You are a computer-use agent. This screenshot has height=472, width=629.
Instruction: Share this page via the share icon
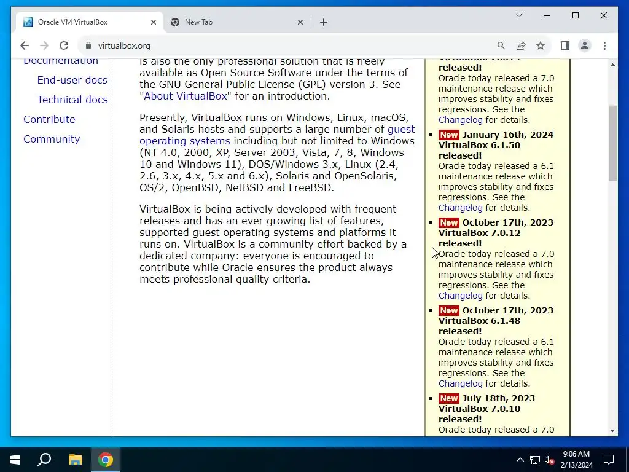point(521,45)
